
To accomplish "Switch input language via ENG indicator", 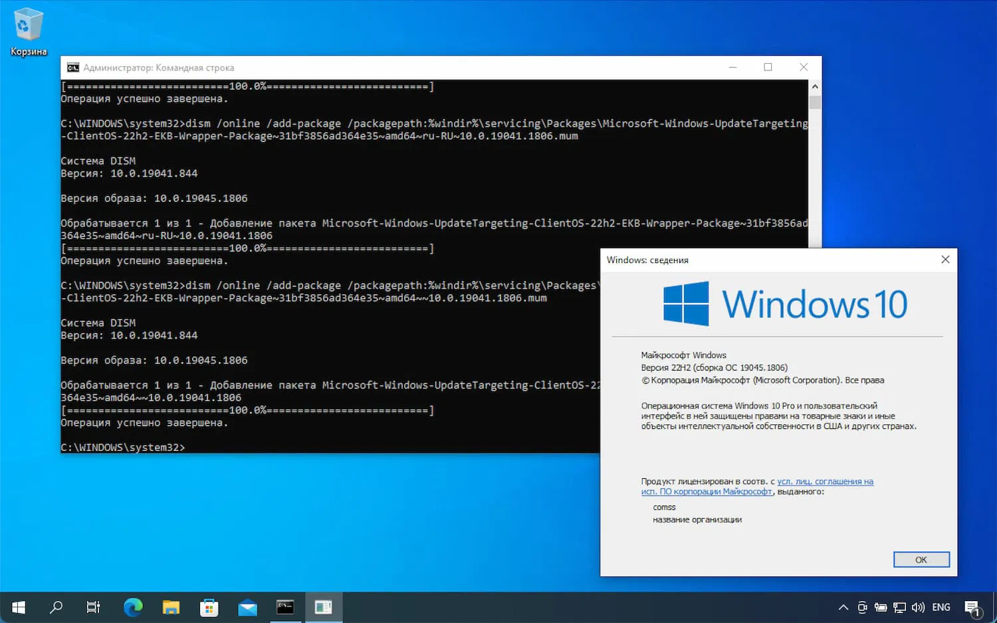I will coord(941,607).
